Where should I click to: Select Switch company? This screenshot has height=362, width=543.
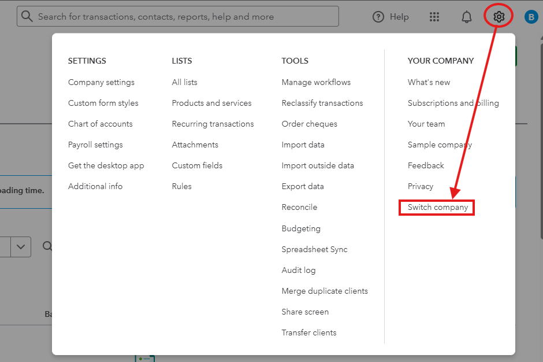[x=437, y=207]
